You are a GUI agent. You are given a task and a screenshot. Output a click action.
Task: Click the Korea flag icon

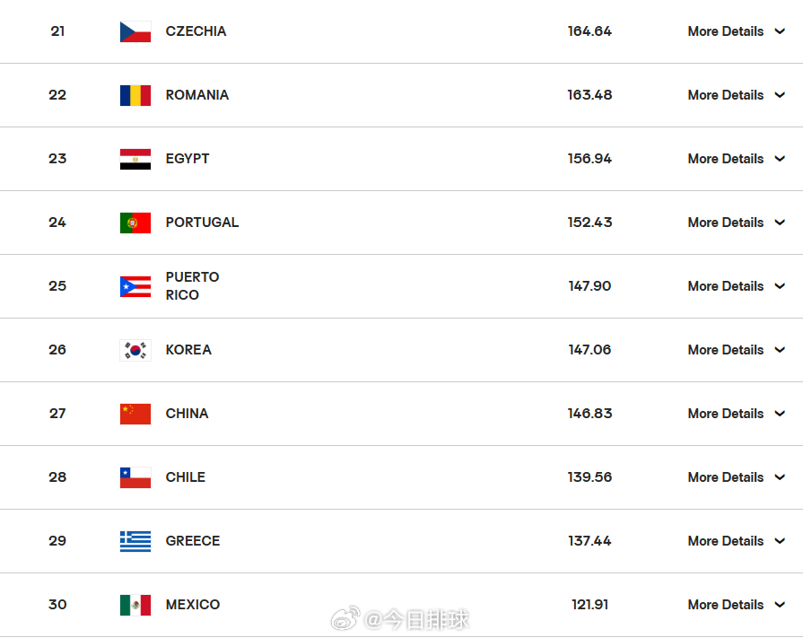[135, 350]
